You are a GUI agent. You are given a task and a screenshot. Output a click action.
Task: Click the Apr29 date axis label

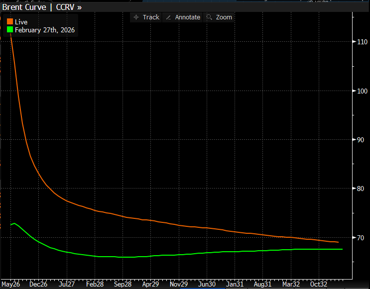coord(151,284)
